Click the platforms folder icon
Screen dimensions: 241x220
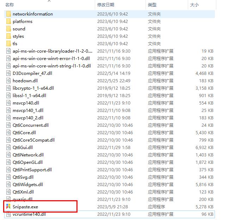pyautogui.click(x=8, y=22)
